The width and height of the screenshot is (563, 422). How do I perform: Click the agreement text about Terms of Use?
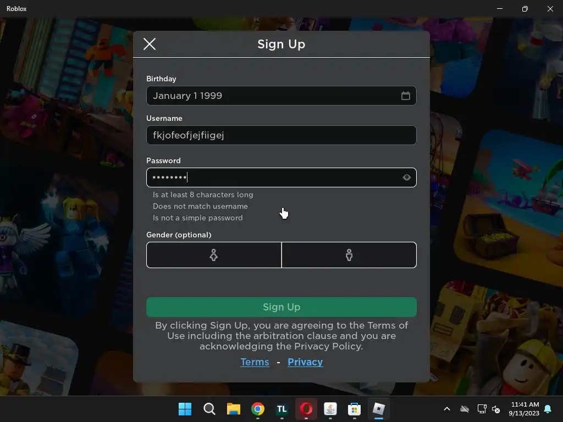coord(281,336)
